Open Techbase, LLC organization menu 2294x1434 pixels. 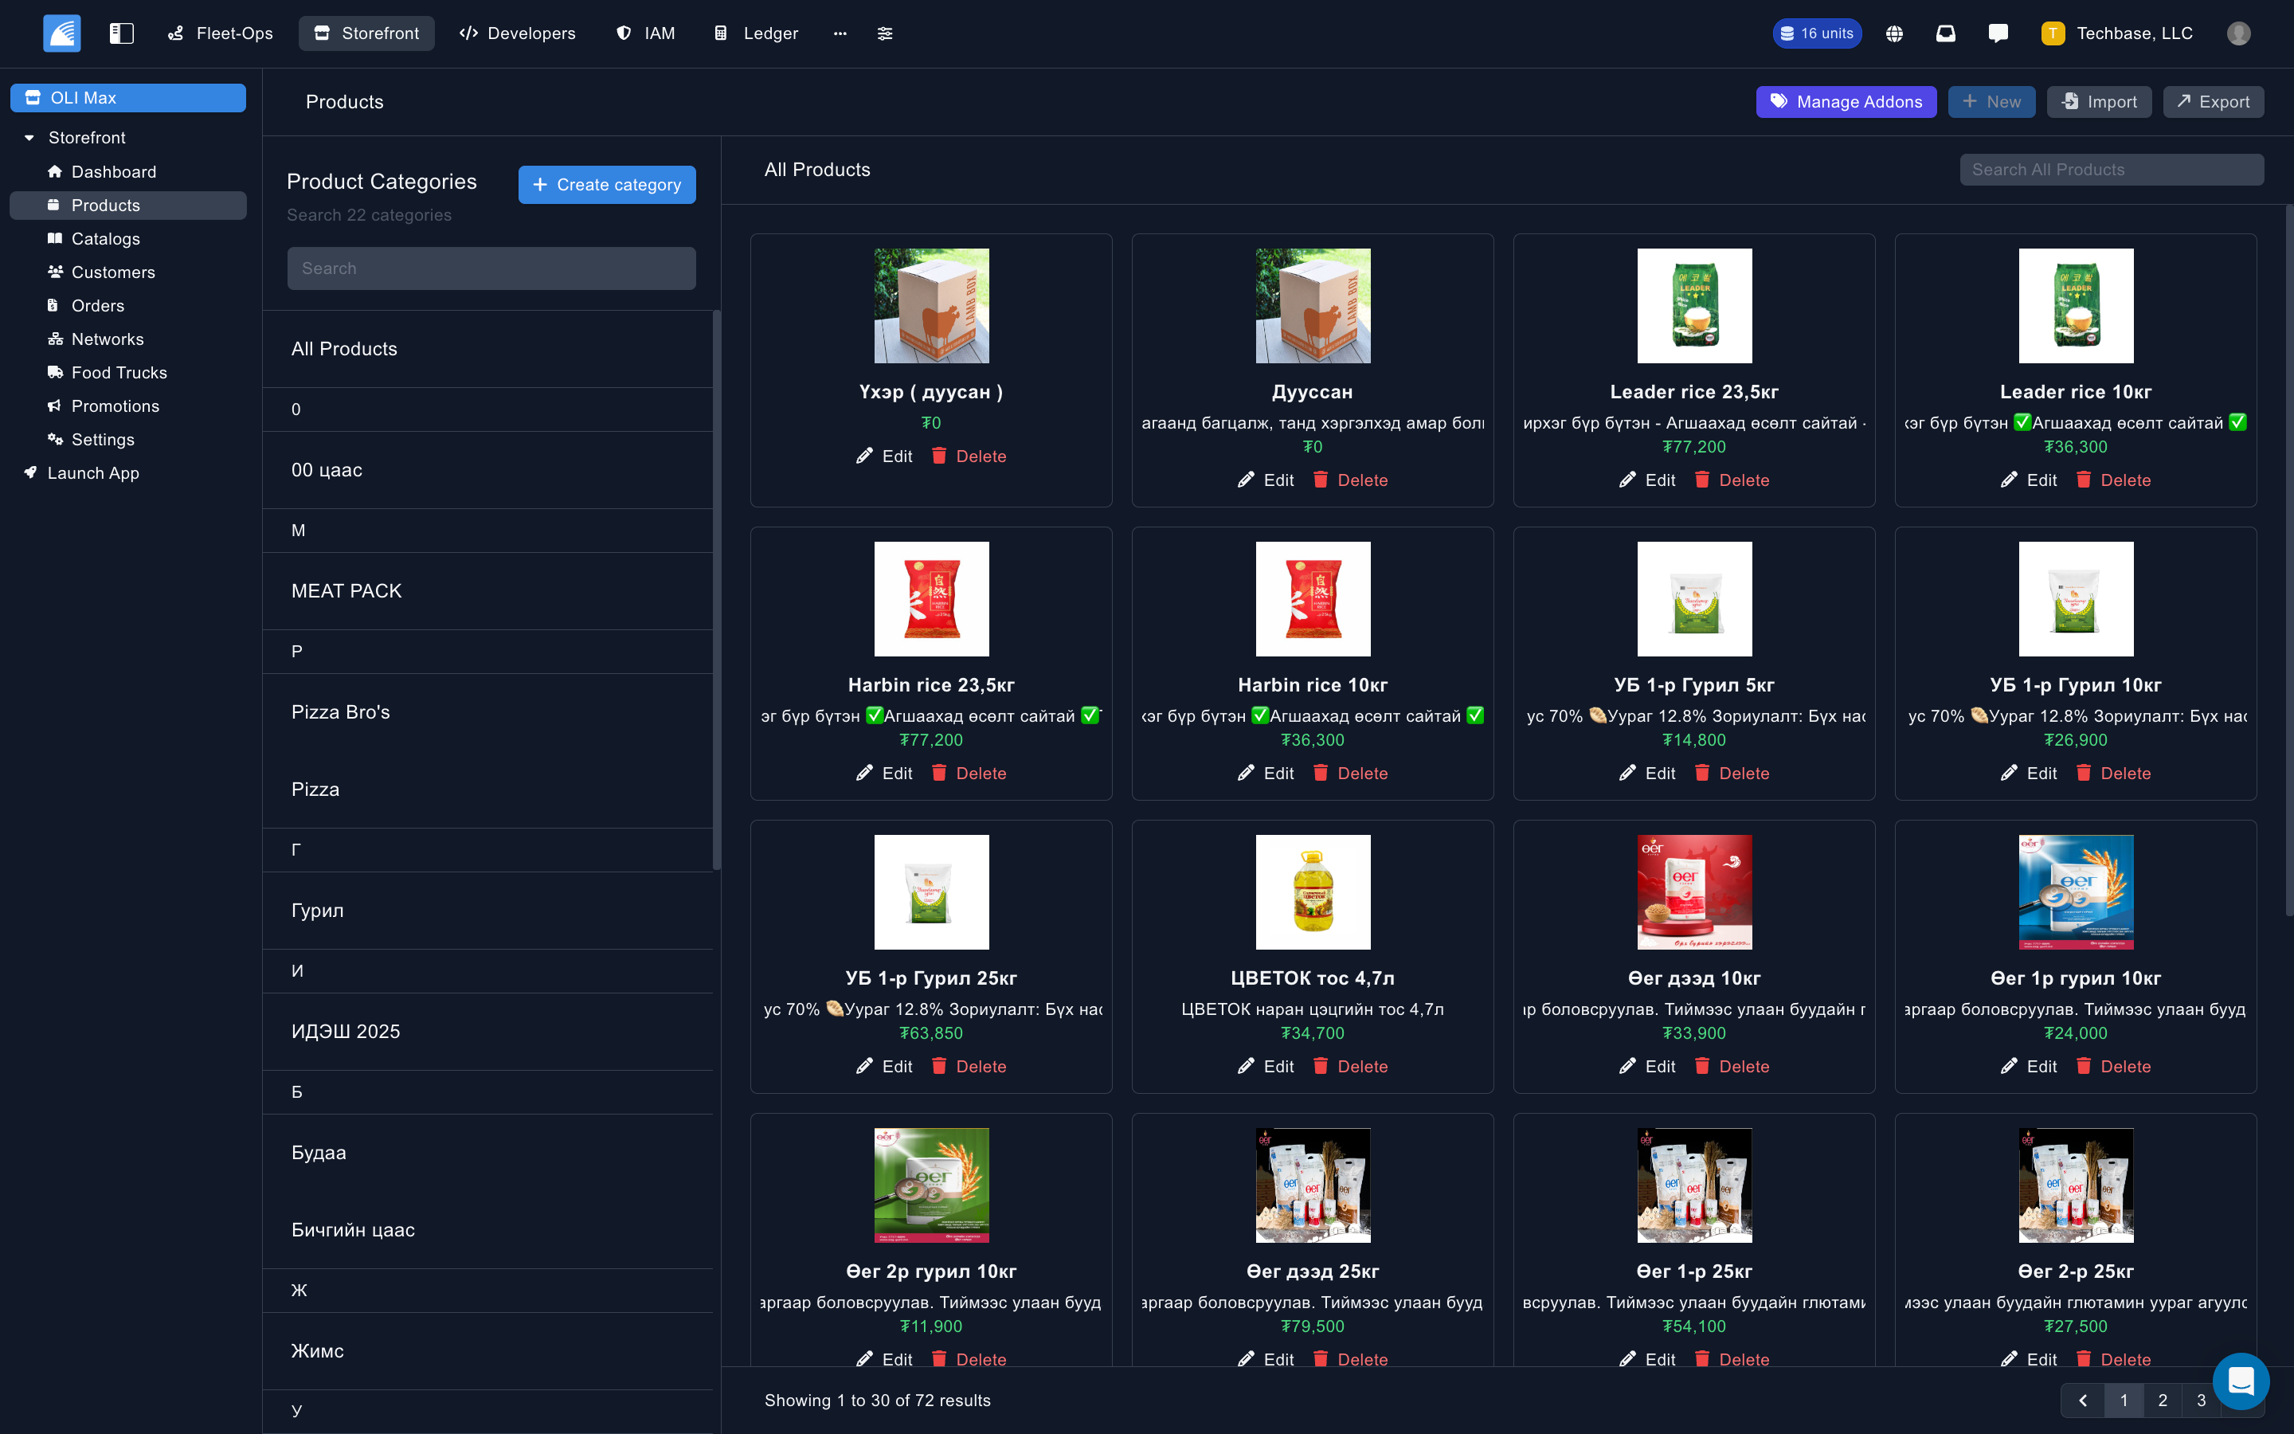pos(2116,33)
